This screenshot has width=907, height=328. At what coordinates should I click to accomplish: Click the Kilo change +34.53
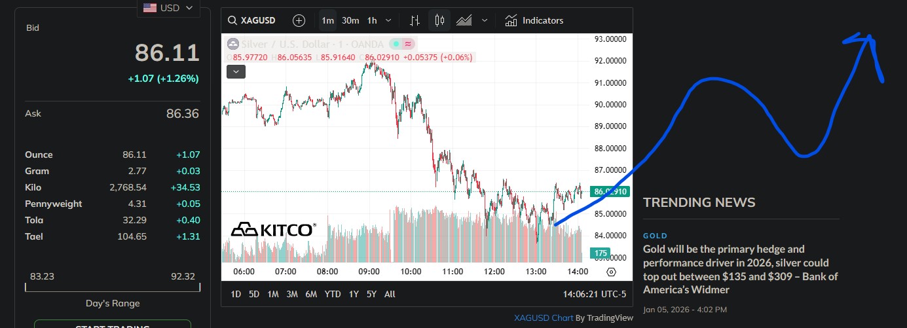[x=187, y=187]
